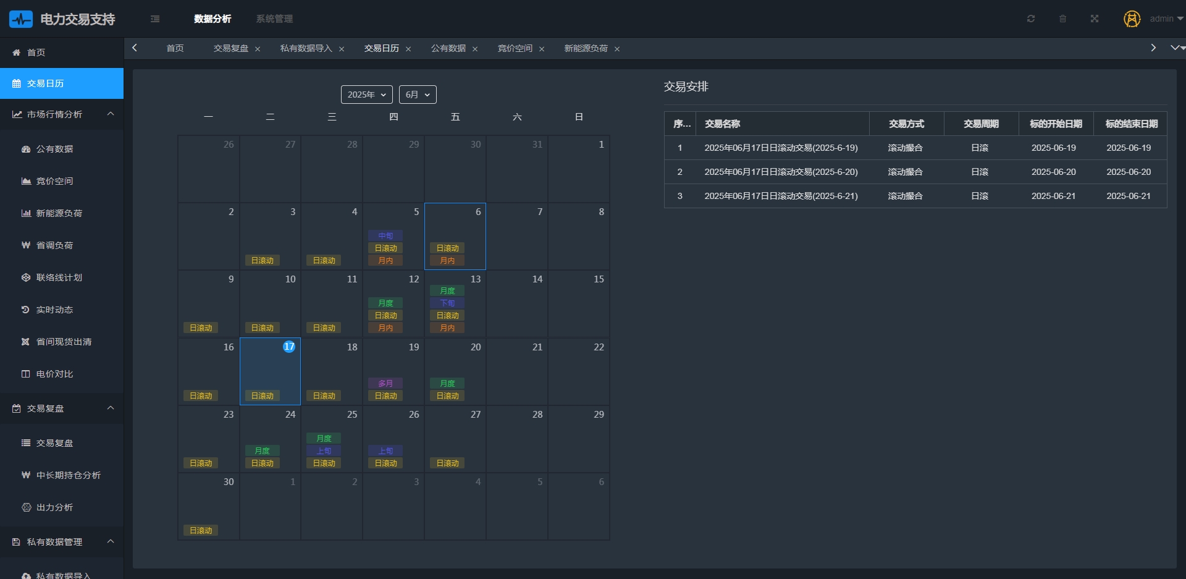This screenshot has width=1186, height=579.
Task: Click 月内 tag on June 6
Action: tap(447, 260)
